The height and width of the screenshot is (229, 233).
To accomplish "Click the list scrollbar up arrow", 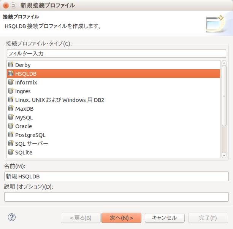I will tap(224, 63).
